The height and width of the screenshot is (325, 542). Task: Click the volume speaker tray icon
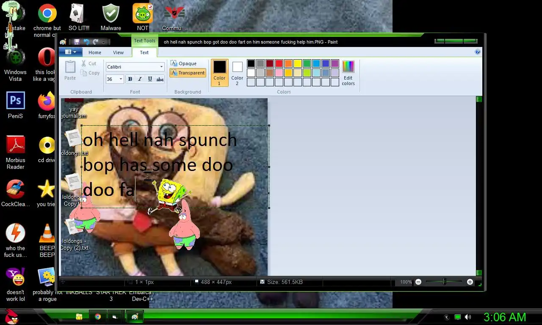[468, 317]
